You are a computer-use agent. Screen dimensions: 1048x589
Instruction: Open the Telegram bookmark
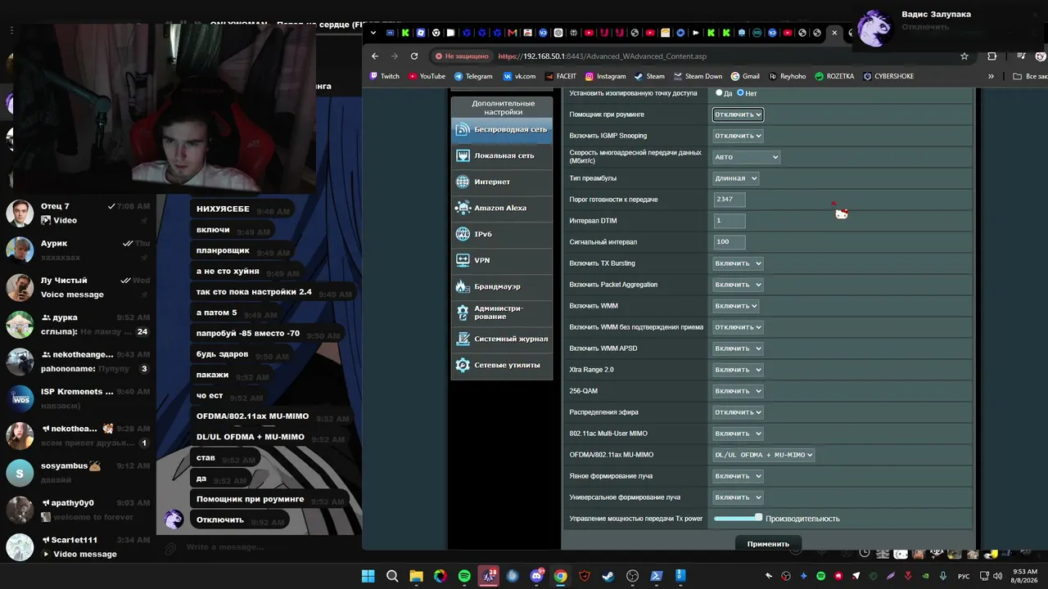click(x=473, y=76)
